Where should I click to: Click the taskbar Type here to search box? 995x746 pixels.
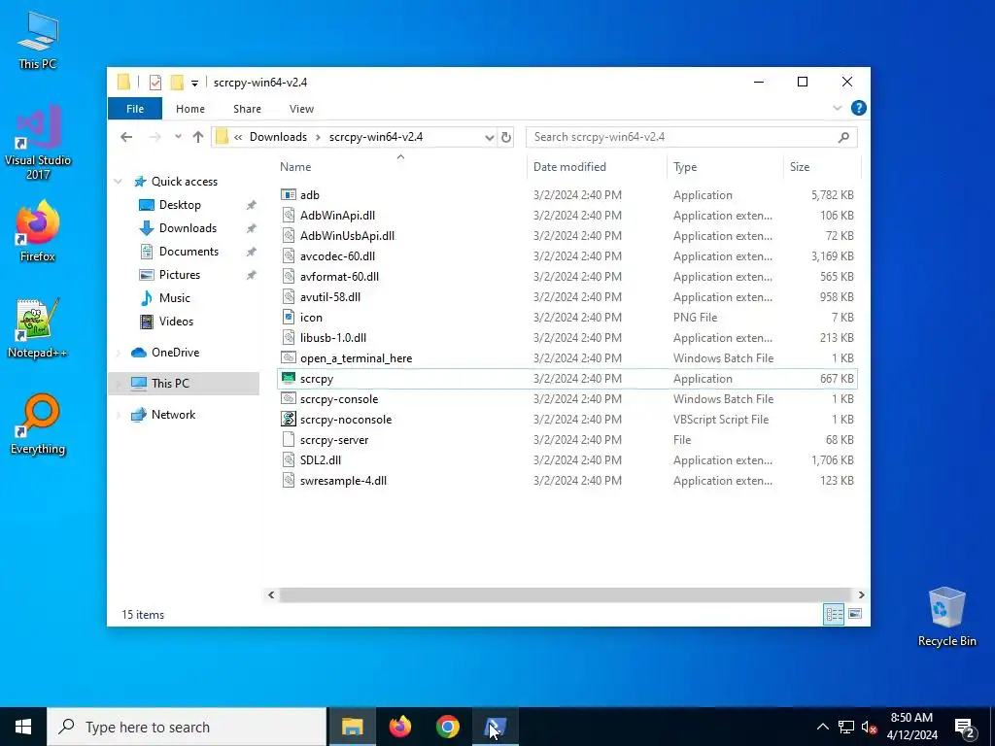click(x=187, y=727)
